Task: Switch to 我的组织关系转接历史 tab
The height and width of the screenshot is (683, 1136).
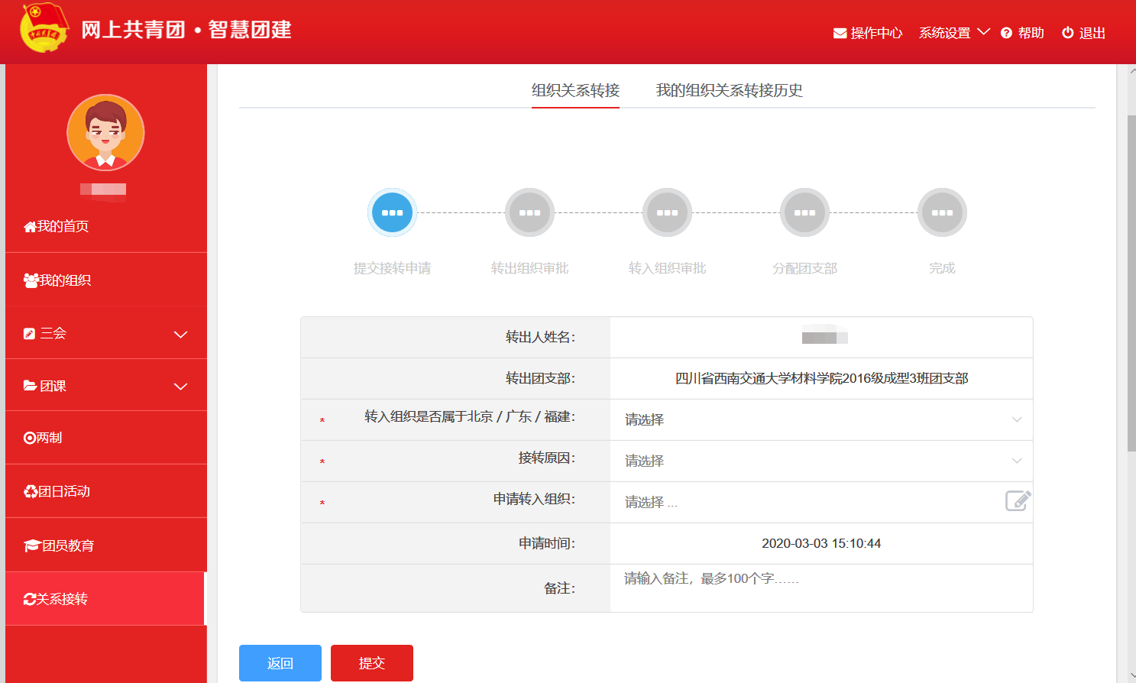Action: point(729,90)
